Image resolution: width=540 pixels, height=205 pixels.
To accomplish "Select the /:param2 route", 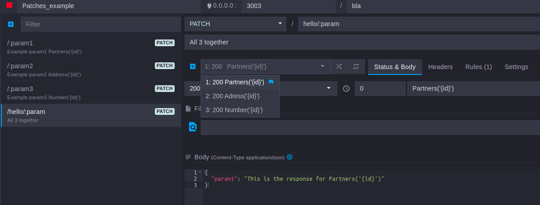I will [91, 70].
